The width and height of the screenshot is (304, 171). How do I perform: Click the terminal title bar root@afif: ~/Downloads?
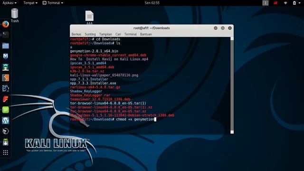coord(152,28)
